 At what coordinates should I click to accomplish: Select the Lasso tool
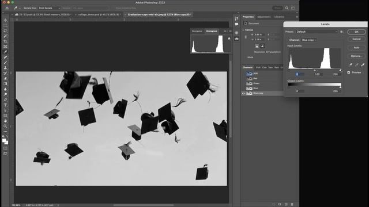click(x=5, y=30)
